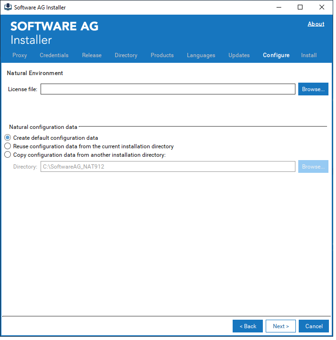The height and width of the screenshot is (340, 336).
Task: Maximize the installer window
Action: pyautogui.click(x=300, y=7)
